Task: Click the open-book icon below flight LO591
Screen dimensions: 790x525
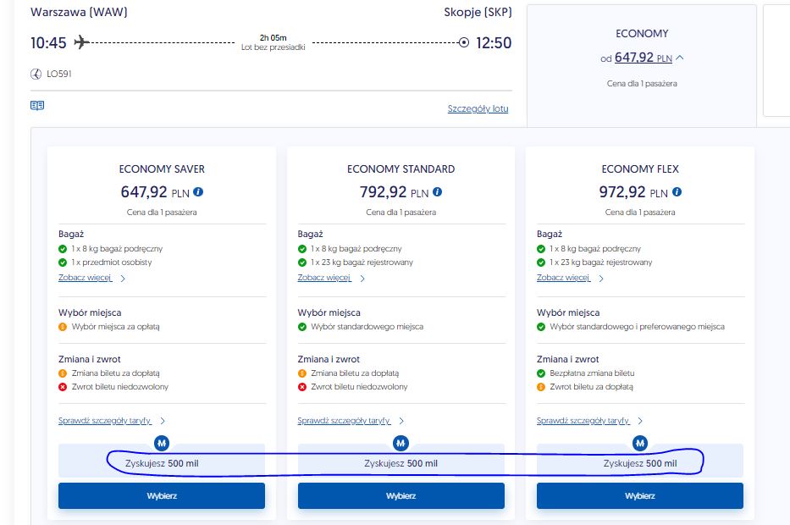Action: (x=37, y=105)
